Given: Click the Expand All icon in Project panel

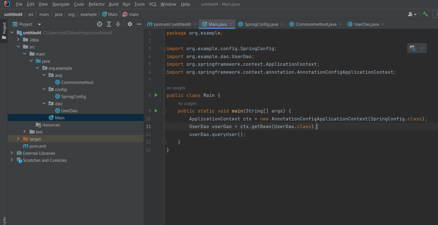Looking at the screenshot, I should (109, 24).
